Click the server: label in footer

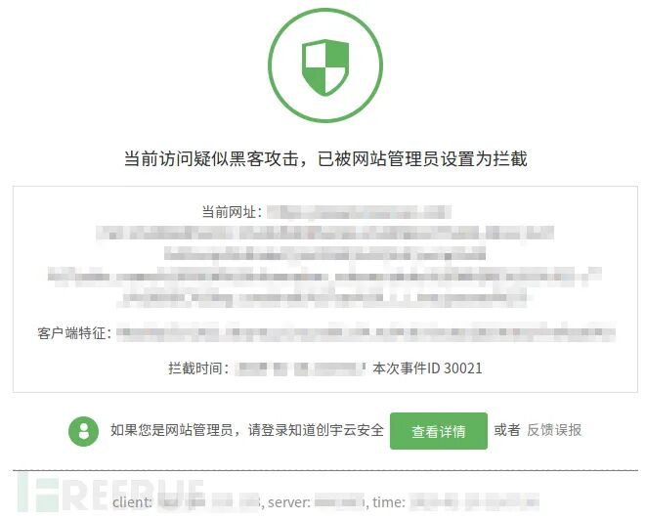point(289,502)
